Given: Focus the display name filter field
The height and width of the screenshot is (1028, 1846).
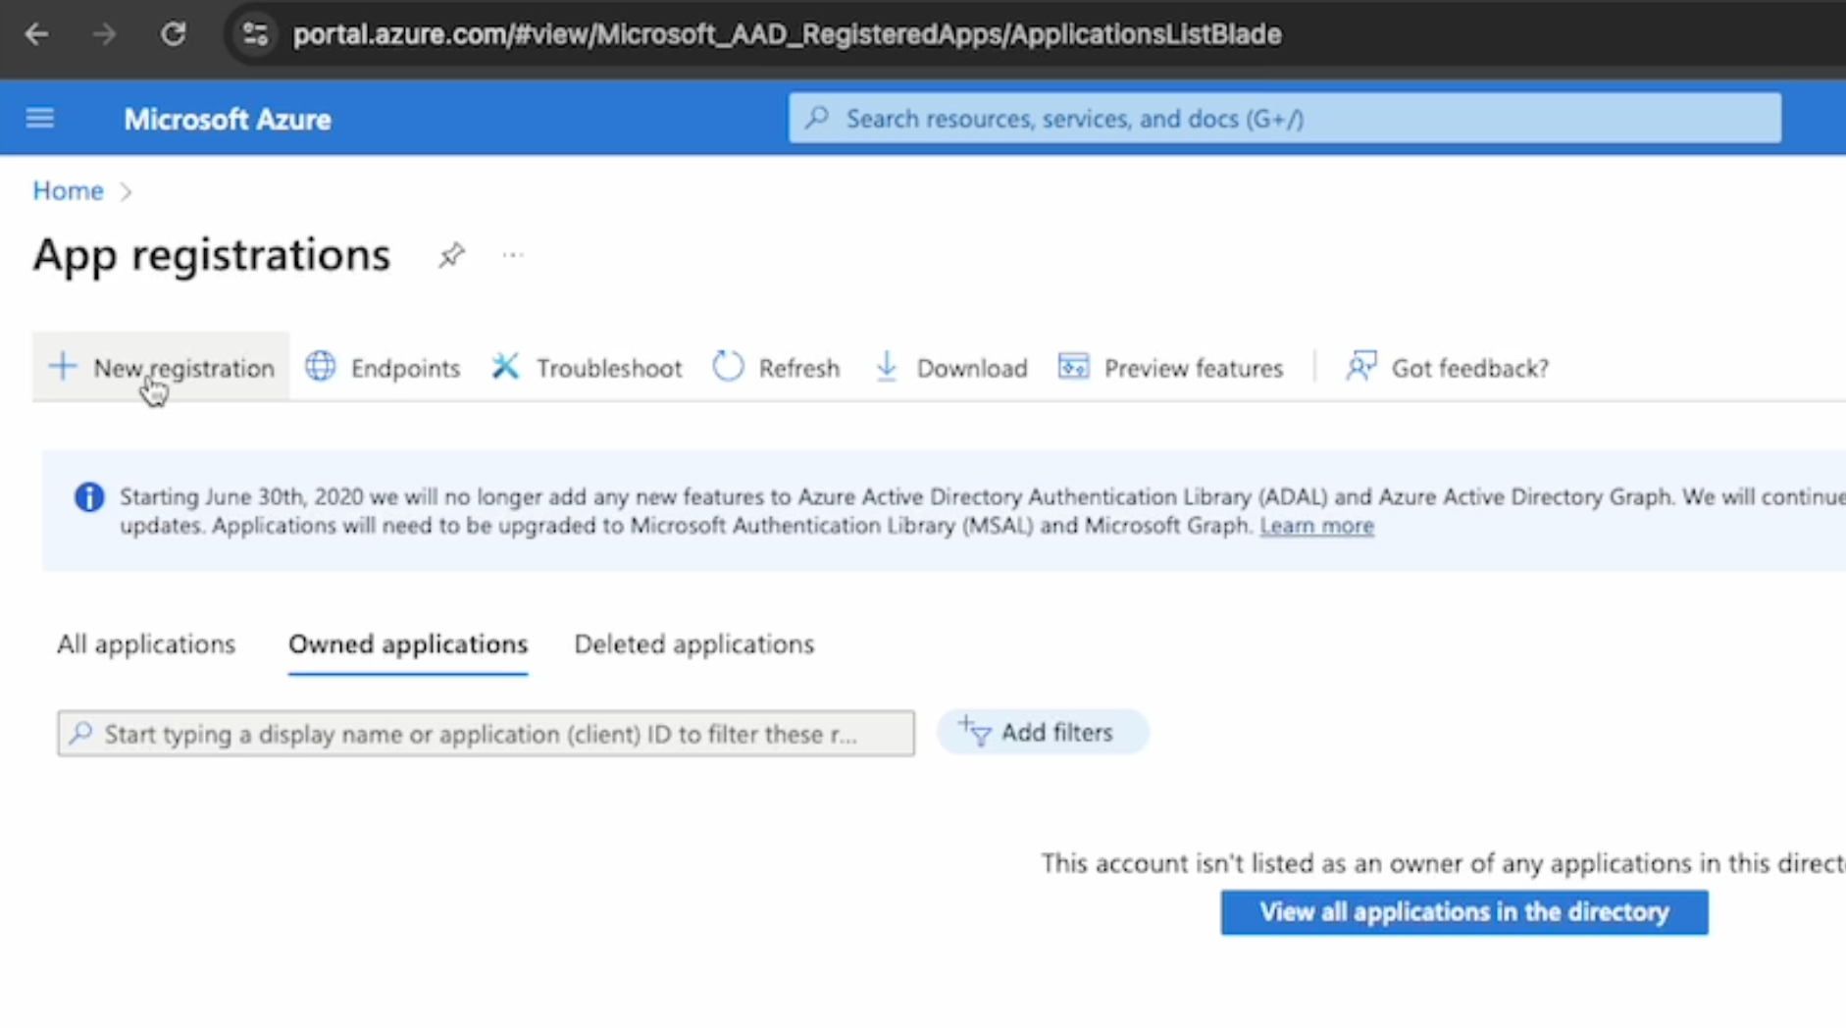Looking at the screenshot, I should point(486,734).
